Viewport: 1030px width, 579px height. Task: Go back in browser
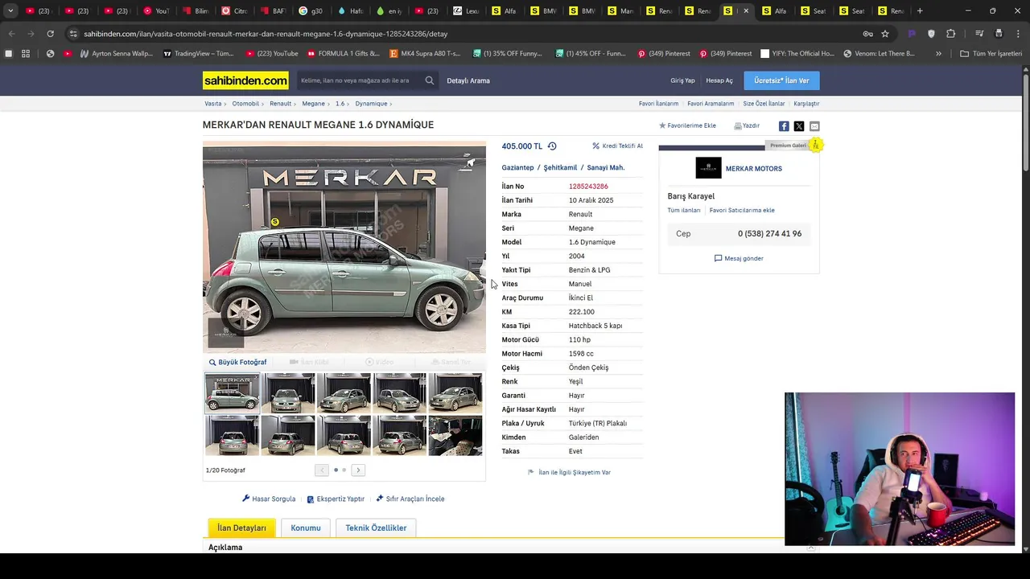(11, 34)
